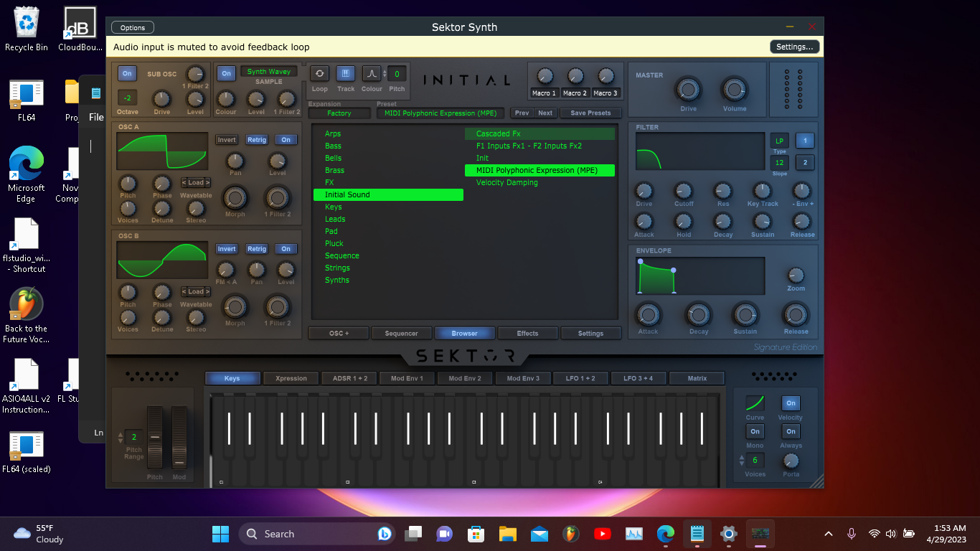The image size is (980, 551).
Task: Toggle OSC A Invert
Action: 227,140
